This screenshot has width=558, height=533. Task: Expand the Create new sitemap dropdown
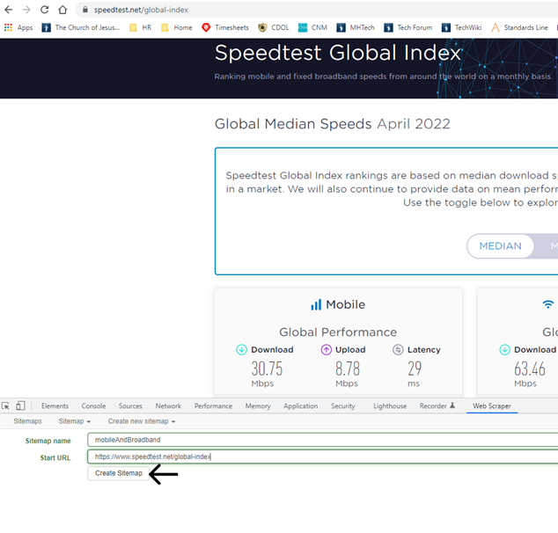click(142, 421)
